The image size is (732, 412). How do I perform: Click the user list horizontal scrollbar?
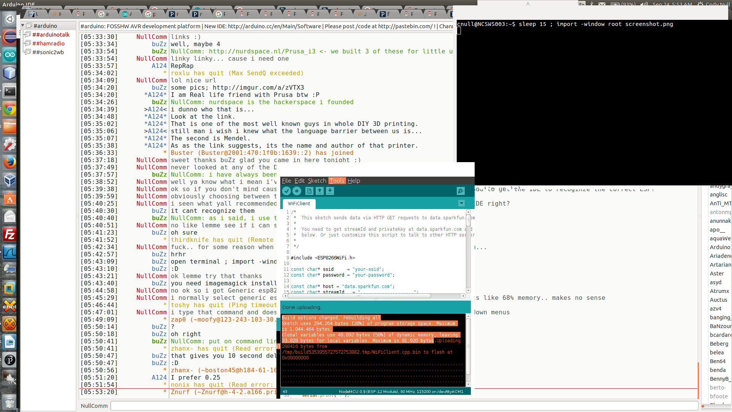[716, 406]
